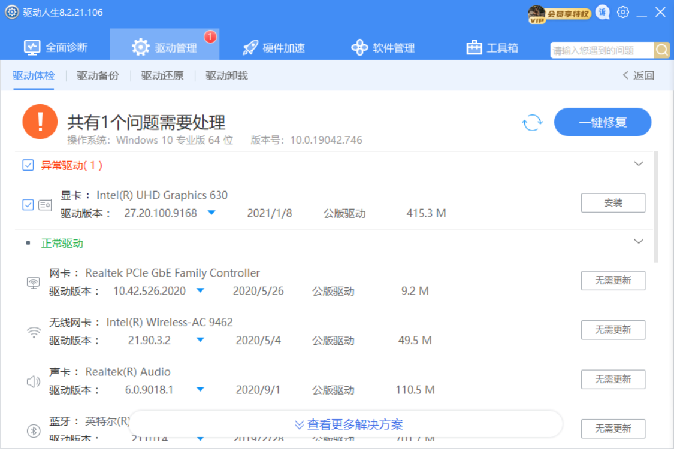The image size is (674, 449).
Task: Switch to 全面诊断 tab
Action: click(56, 47)
